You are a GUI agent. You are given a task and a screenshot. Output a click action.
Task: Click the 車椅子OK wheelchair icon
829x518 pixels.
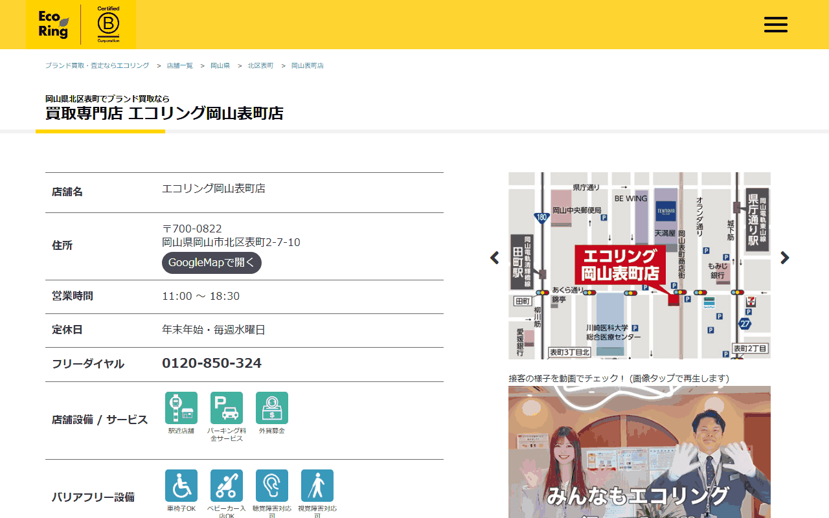(x=181, y=486)
